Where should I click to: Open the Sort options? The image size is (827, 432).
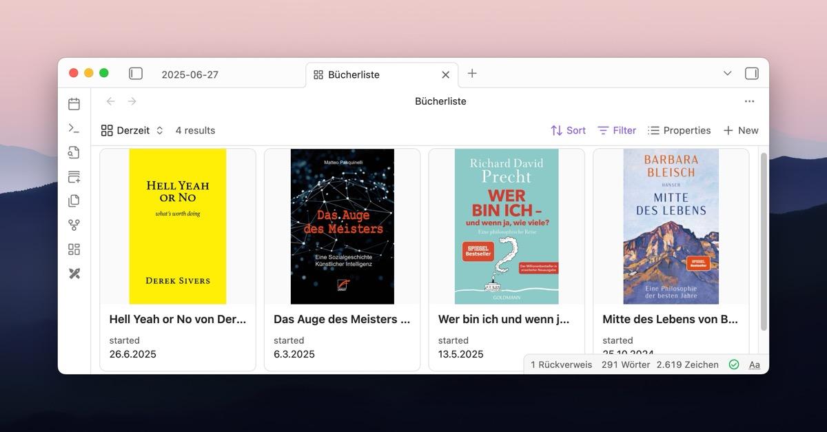tap(568, 130)
